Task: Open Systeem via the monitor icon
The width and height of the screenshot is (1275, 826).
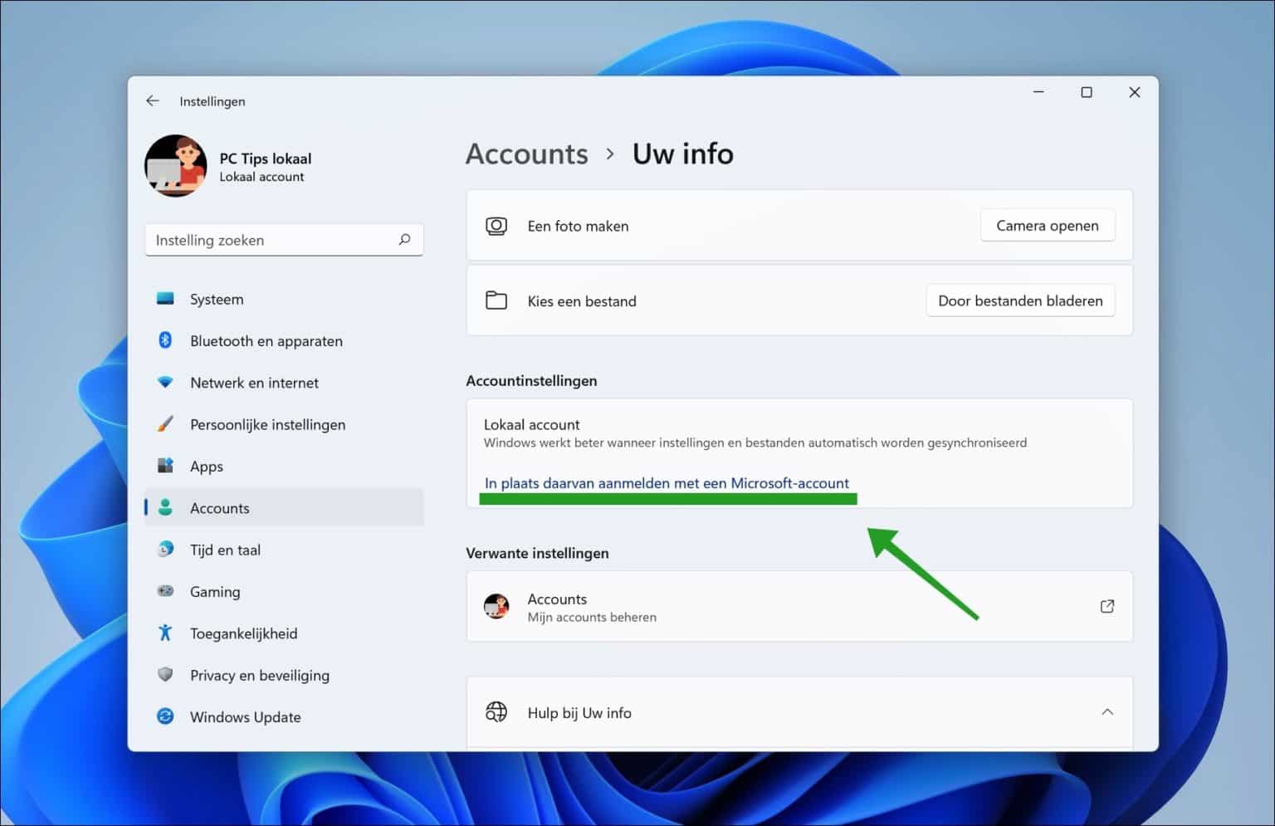Action: point(165,299)
